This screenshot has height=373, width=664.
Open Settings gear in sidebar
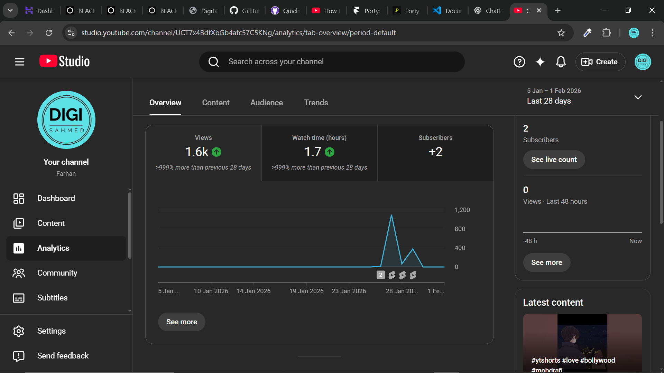19,331
